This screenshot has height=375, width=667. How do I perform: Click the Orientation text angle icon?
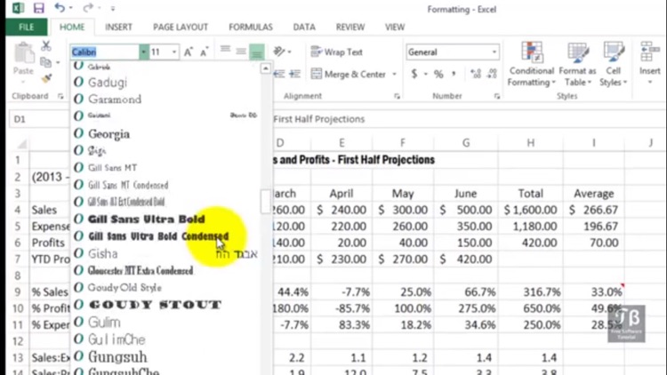[279, 52]
